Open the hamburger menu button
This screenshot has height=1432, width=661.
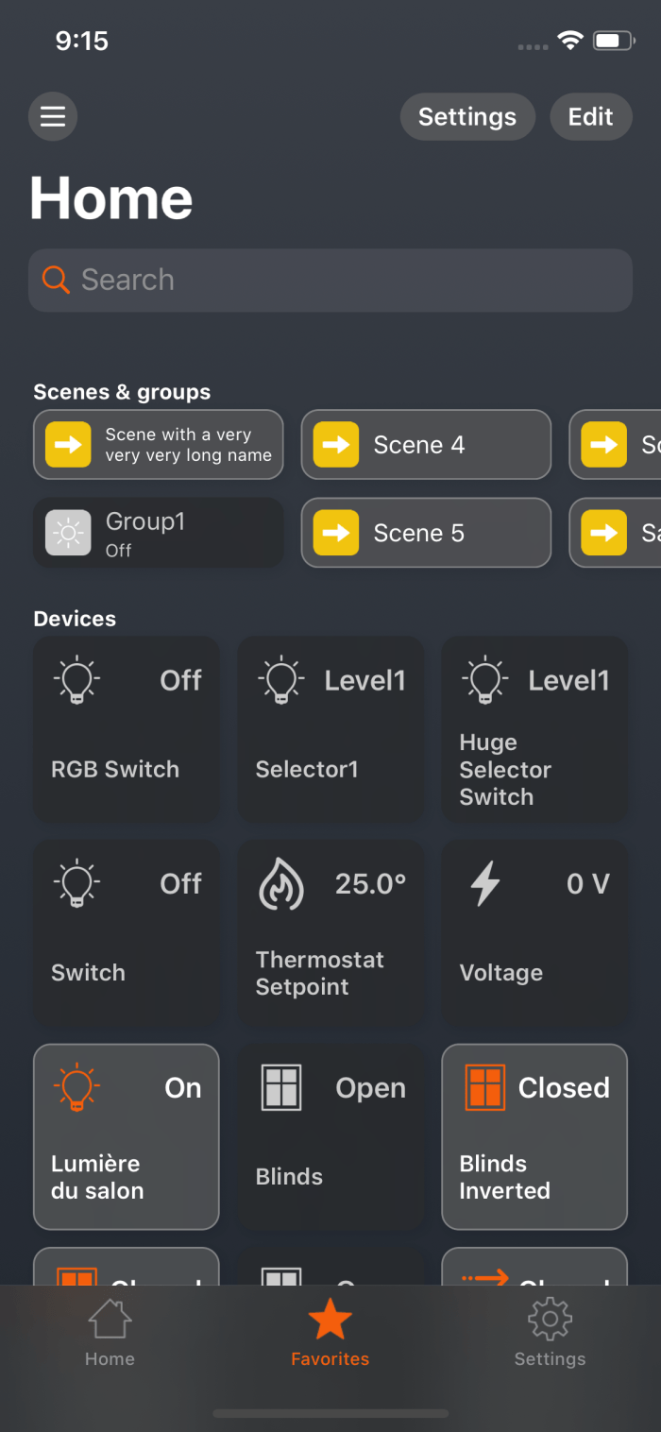pyautogui.click(x=53, y=117)
